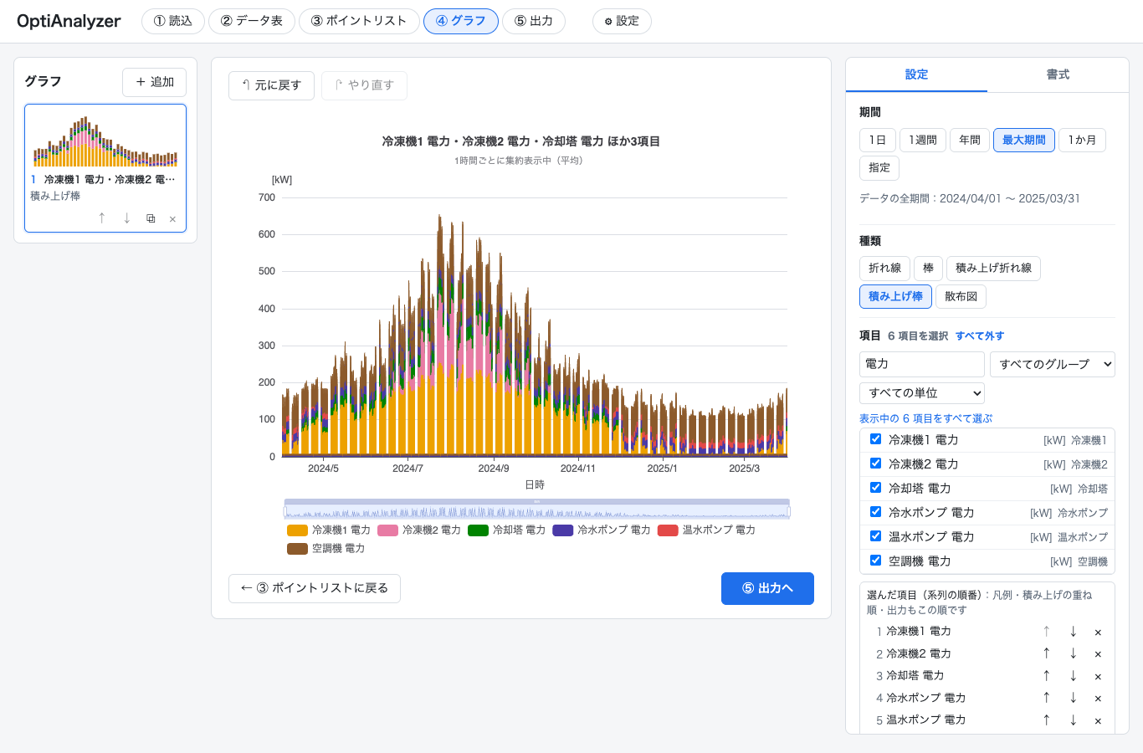Move the graph card up in list
Screen dimensions: 1143x753
(x=102, y=218)
